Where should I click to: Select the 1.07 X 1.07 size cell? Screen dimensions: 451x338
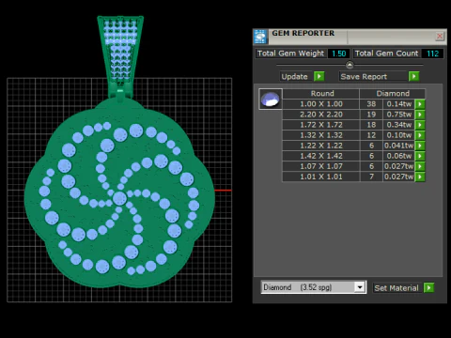(321, 166)
